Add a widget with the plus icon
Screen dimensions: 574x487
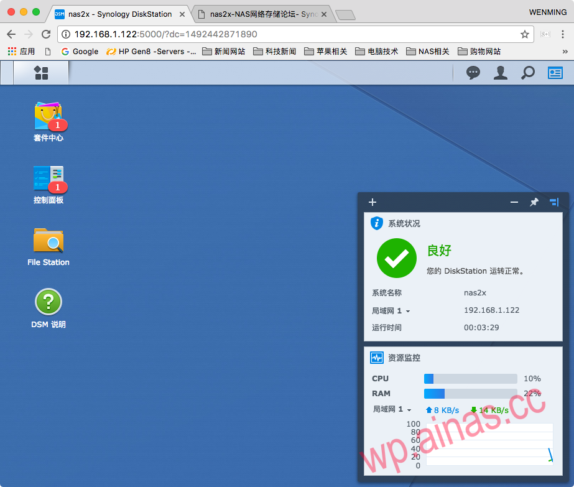373,202
